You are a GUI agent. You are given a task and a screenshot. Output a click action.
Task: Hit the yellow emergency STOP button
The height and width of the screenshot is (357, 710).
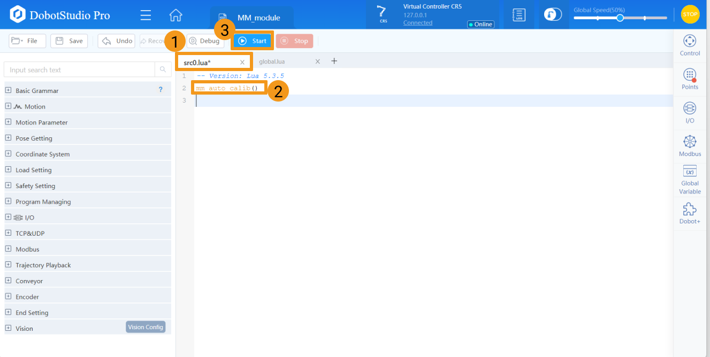[x=690, y=14]
